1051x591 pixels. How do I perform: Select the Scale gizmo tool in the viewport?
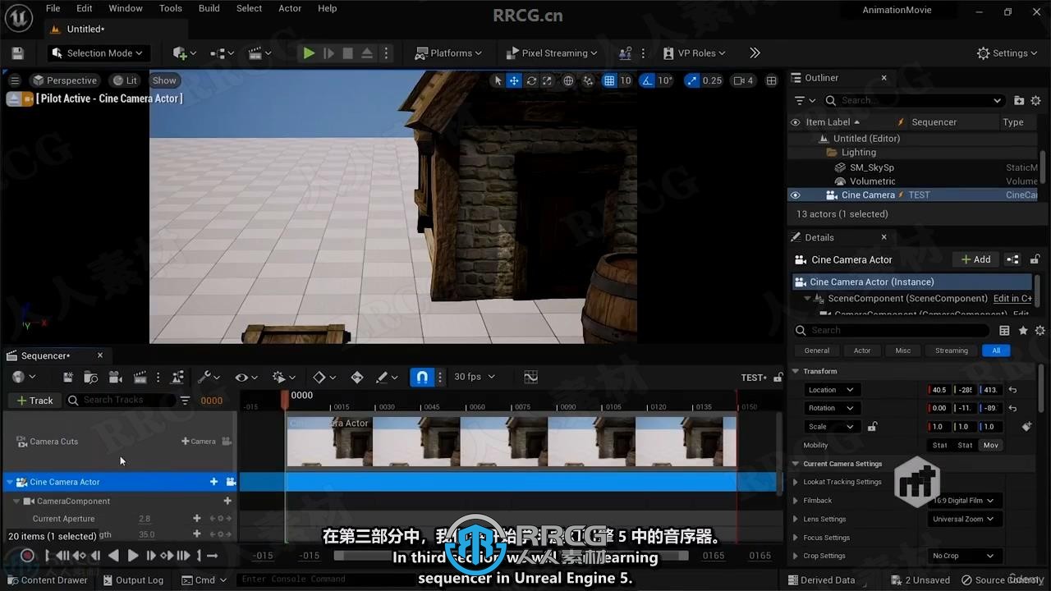click(548, 80)
